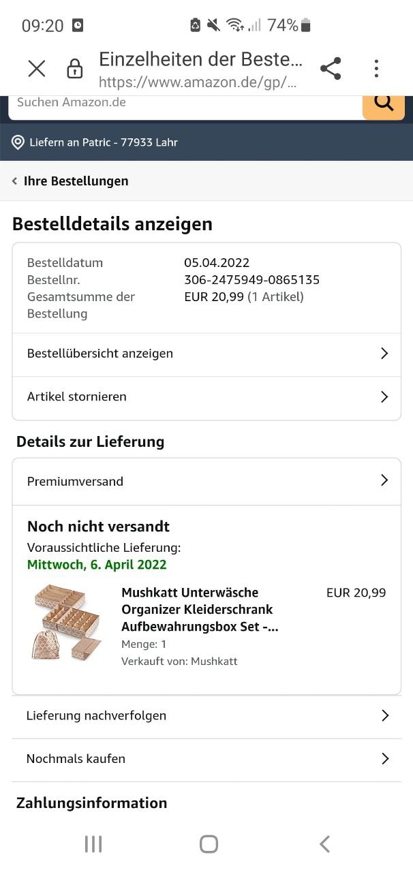Focus the Suchen Amazon.de search field

point(184,104)
